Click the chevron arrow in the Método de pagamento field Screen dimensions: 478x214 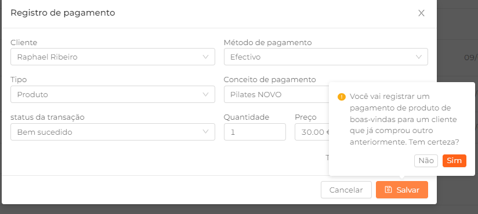point(419,57)
